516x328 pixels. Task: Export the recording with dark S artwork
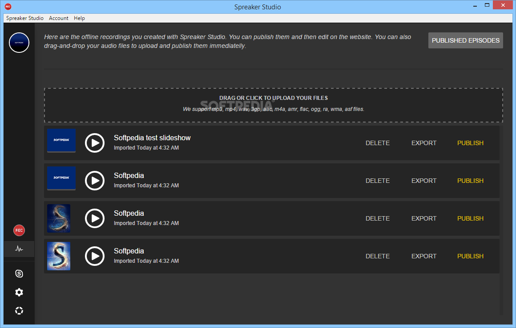pos(424,219)
